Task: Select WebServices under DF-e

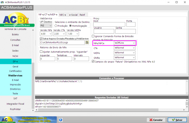Action: (x=15, y=76)
